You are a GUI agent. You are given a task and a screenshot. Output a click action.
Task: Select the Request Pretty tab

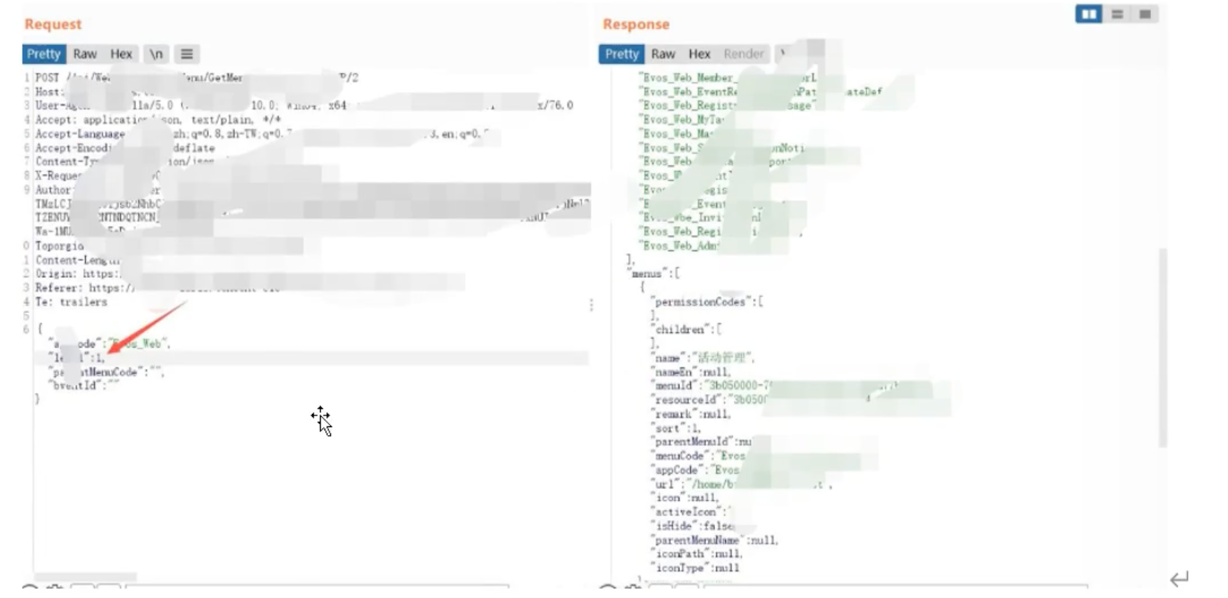point(44,55)
